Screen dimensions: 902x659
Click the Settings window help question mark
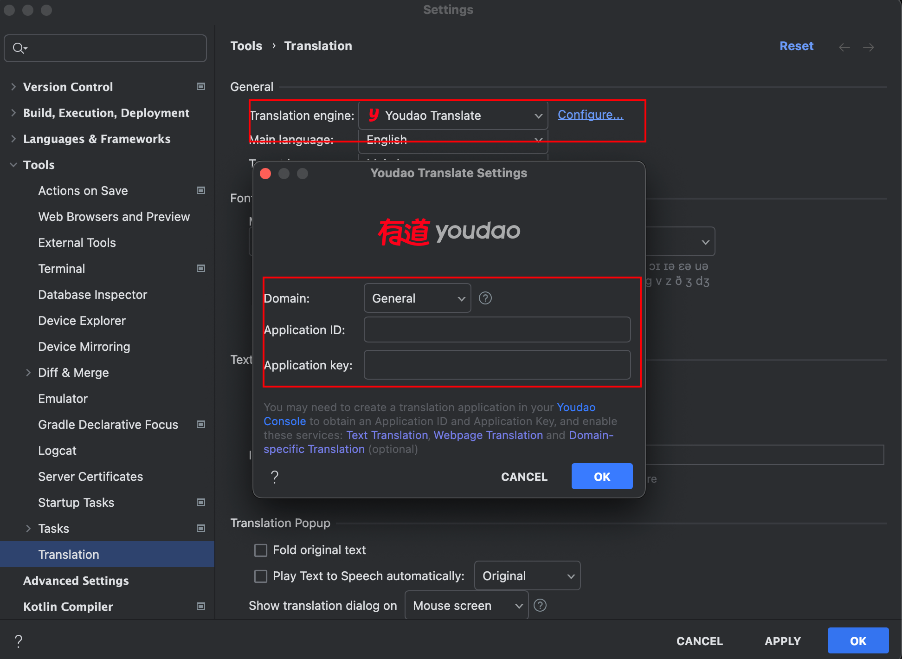pyautogui.click(x=19, y=641)
